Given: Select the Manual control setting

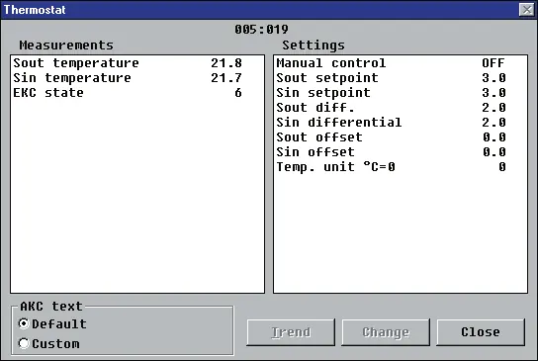Looking at the screenshot, I should [x=401, y=63].
